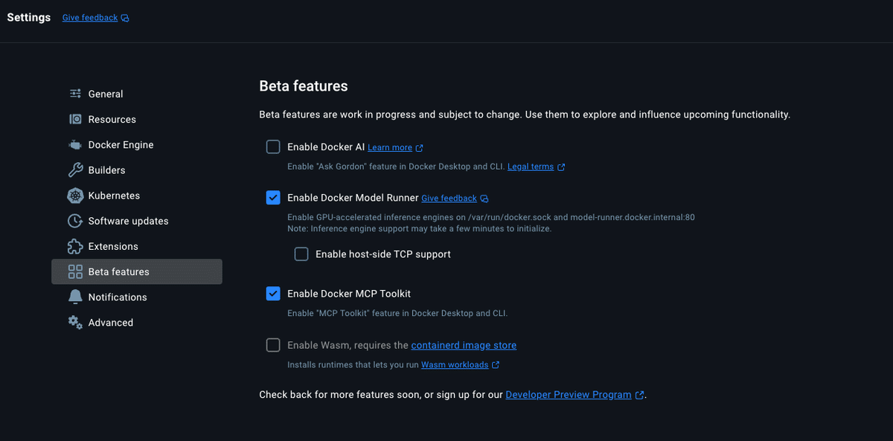Click the Notifications bell icon
This screenshot has height=441, width=893.
[75, 297]
